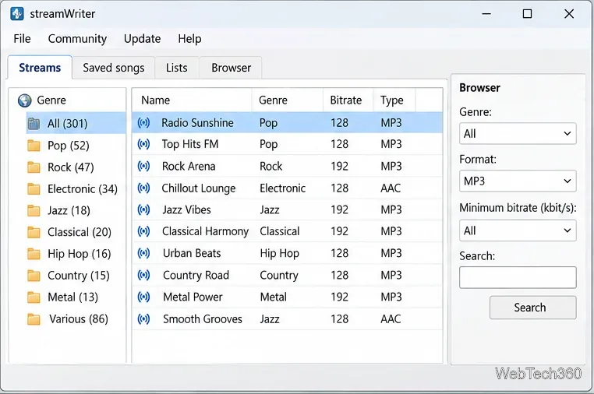Click the stream icon for Radio Sunshine
The image size is (594, 394).
click(x=143, y=122)
